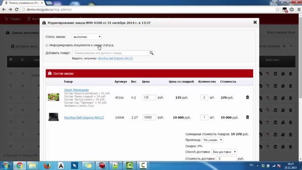Open the yellow sticky notes taskbar icon
This screenshot has width=302, height=170.
88,166
